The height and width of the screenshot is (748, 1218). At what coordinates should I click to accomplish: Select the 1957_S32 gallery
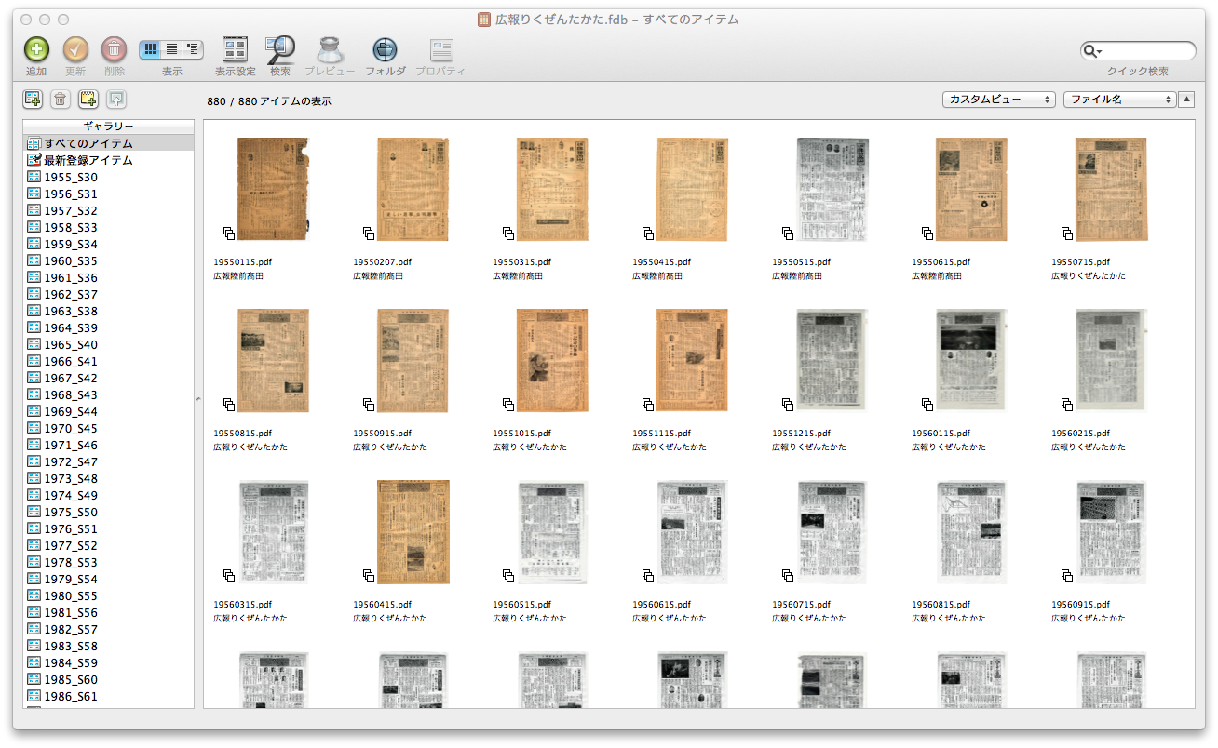[109, 210]
